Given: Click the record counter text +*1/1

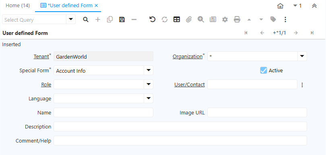Looking at the screenshot, I should click(x=279, y=33).
